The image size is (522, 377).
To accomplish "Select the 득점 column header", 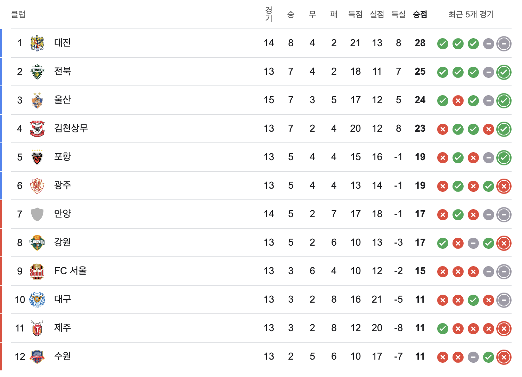I will coord(355,14).
